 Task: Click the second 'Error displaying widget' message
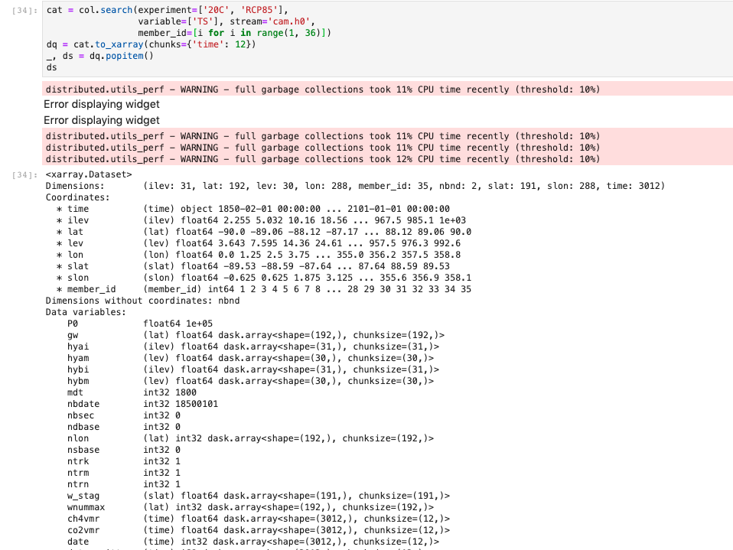click(102, 119)
